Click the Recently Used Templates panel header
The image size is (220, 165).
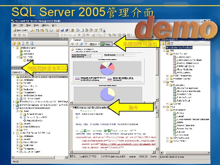pyautogui.click(x=185, y=157)
